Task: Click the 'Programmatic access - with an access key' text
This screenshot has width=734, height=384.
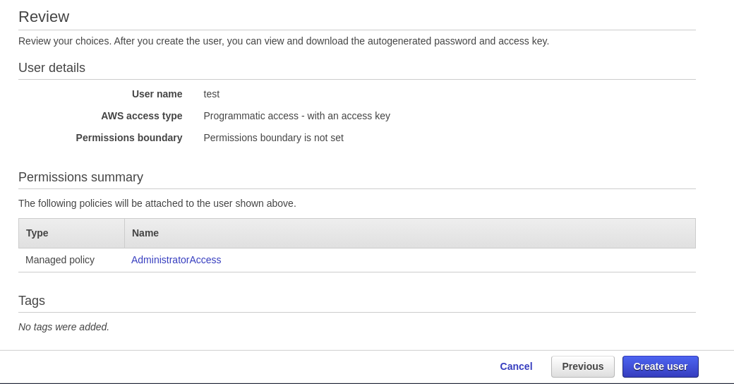Action: click(296, 116)
